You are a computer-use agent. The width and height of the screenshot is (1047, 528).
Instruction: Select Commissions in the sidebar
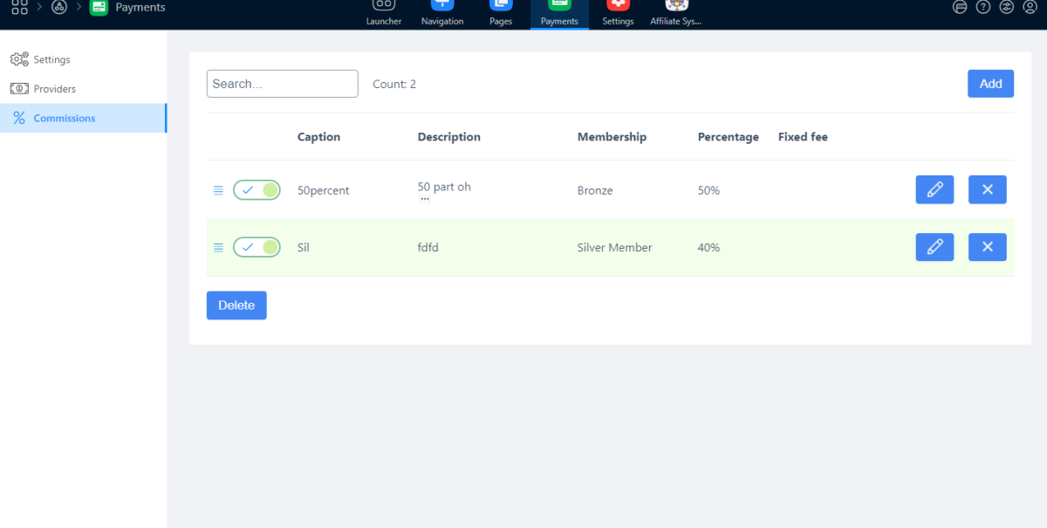pos(65,119)
